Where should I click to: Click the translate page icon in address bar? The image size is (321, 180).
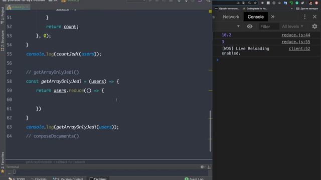click(244, 3)
